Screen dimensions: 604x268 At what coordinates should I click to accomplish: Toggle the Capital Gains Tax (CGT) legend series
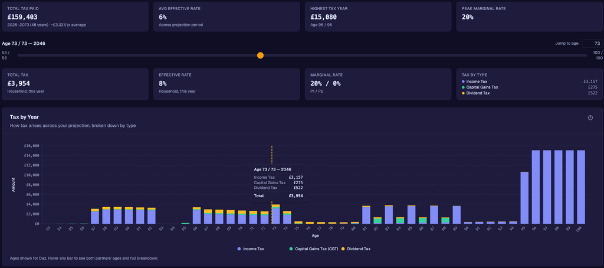coord(313,249)
